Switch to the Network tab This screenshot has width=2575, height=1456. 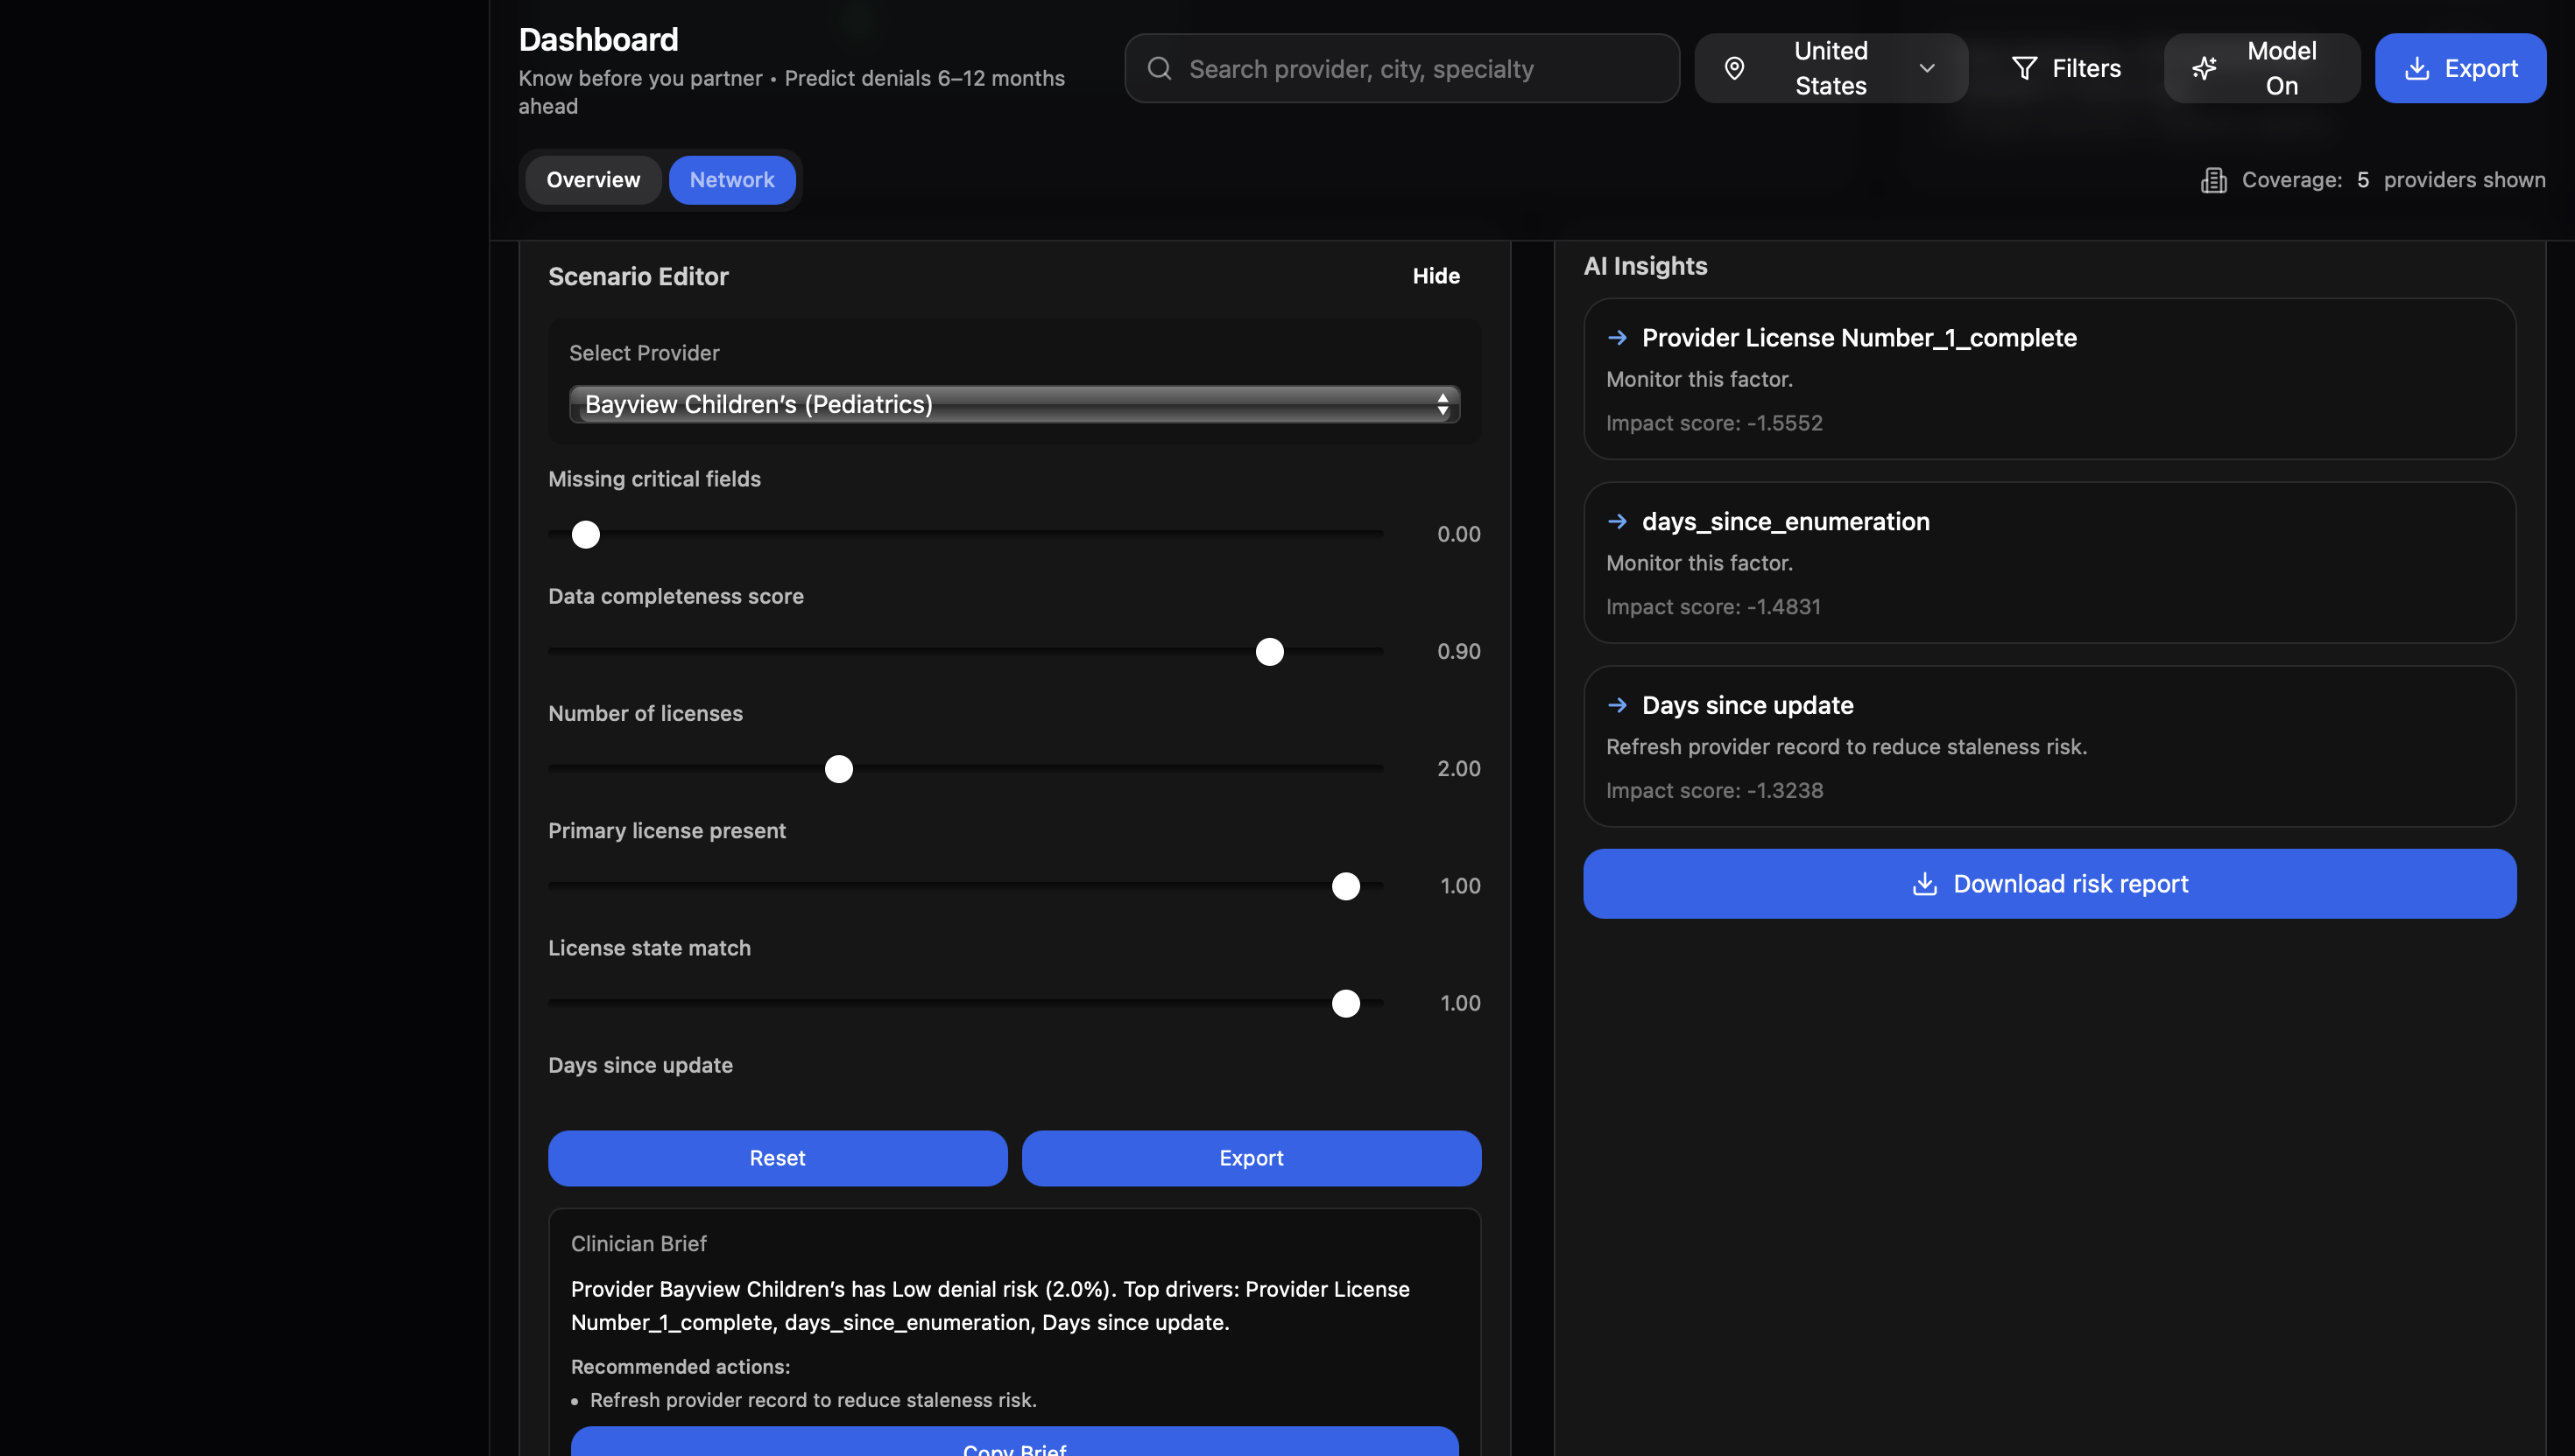(731, 180)
